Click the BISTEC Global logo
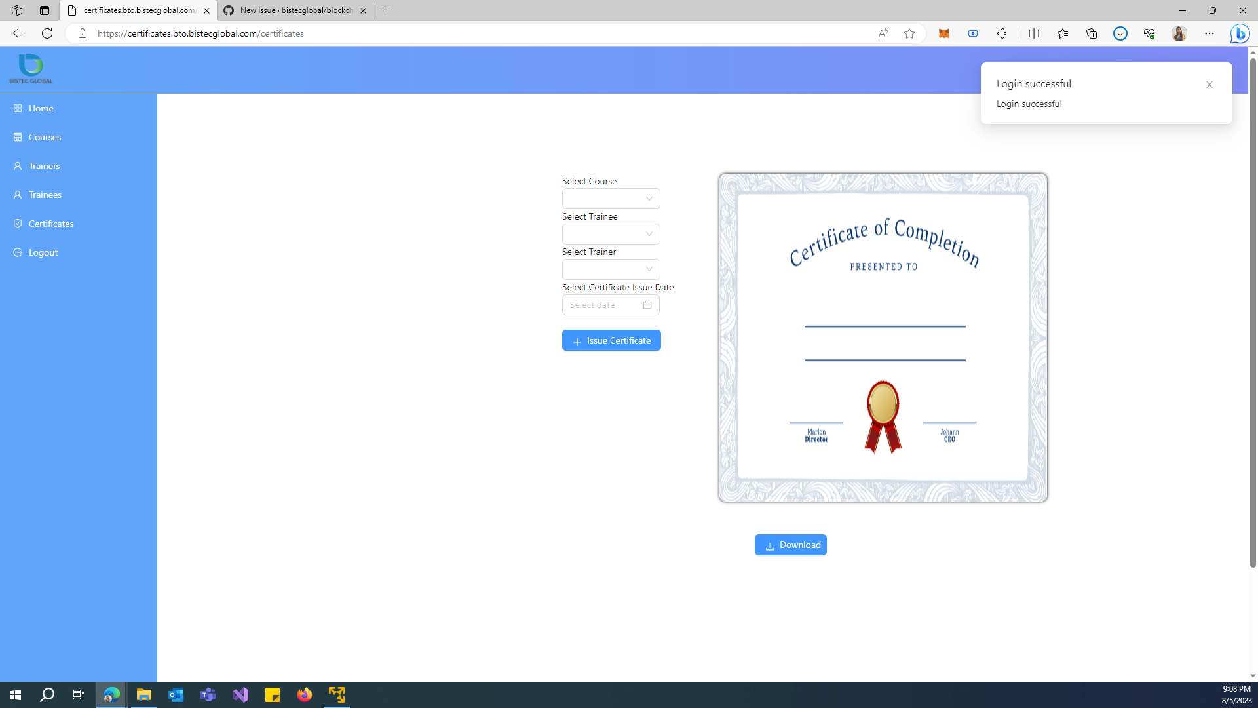The image size is (1258, 708). coord(30,69)
